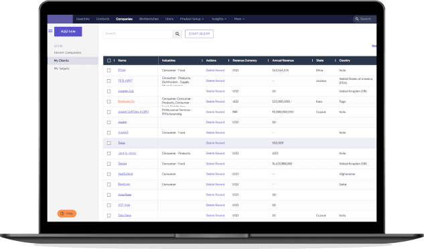
Task: Switch to the Contacts menu tab
Action: coord(102,19)
